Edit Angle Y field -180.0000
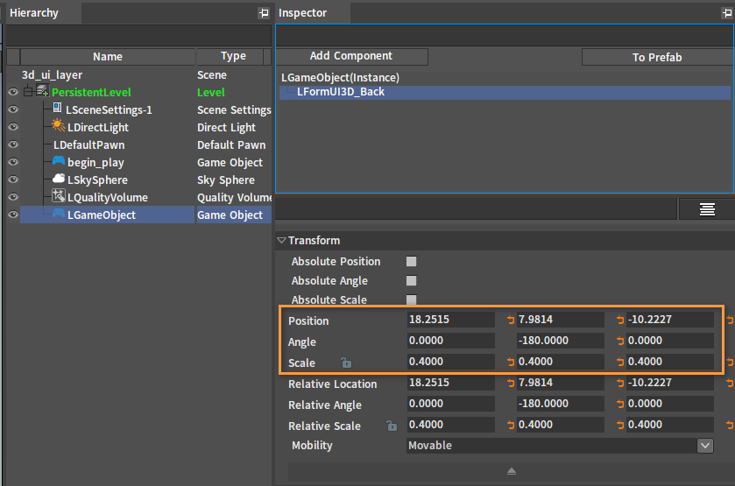The image size is (735, 486). click(560, 341)
